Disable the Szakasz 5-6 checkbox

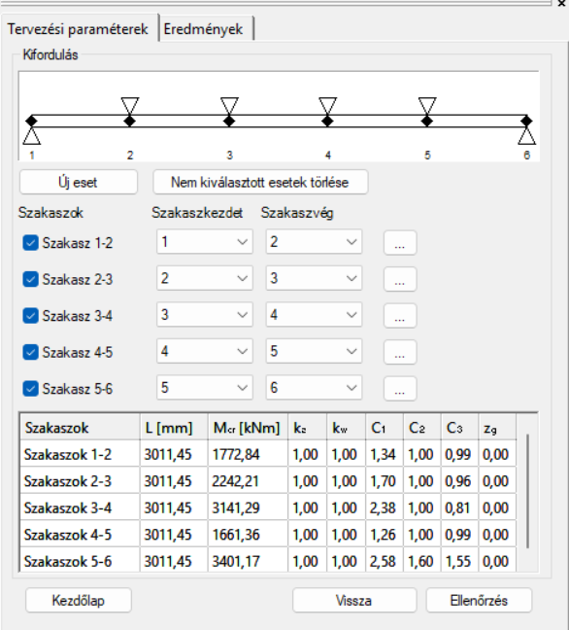(30, 389)
